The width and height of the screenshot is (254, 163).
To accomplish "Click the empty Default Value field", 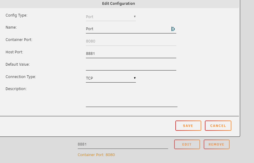I will pos(131,66).
